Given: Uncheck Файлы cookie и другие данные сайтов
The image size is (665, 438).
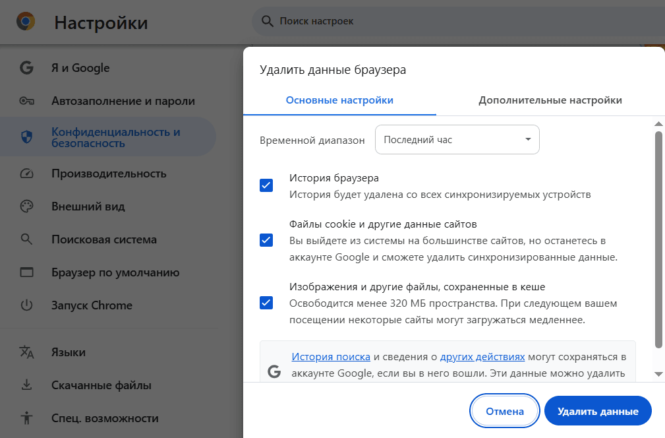Looking at the screenshot, I should 266,240.
